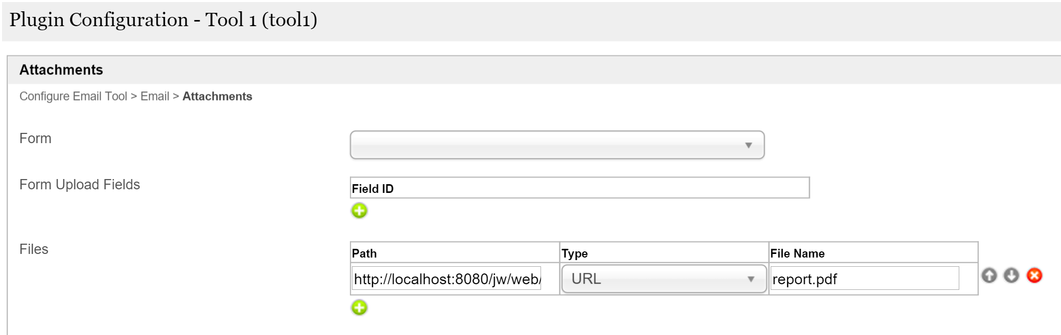Add a new Form Upload Fields row
This screenshot has width=1061, height=335.
pos(359,210)
